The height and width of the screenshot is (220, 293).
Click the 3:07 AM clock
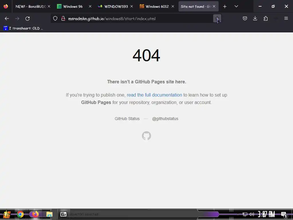tap(266, 214)
